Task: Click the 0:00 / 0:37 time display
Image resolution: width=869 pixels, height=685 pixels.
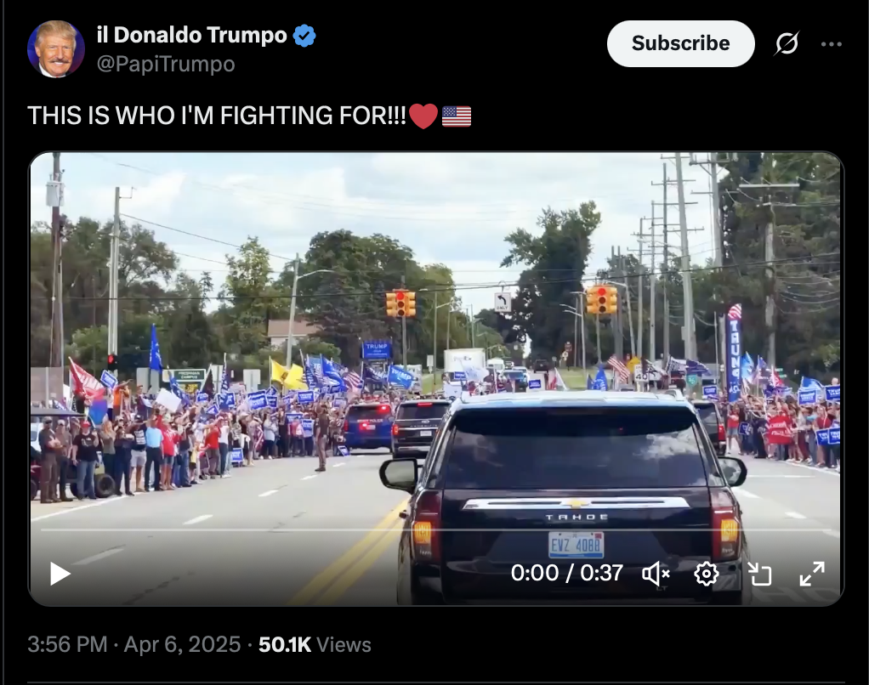Action: pos(567,573)
